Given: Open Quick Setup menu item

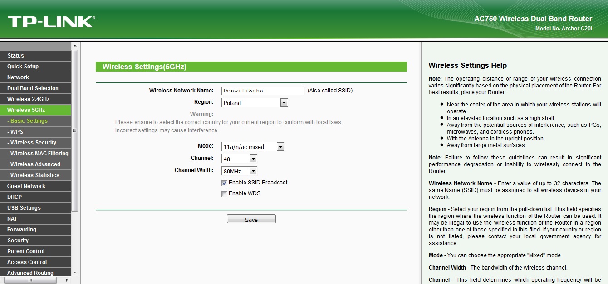Looking at the screenshot, I should (x=35, y=66).
